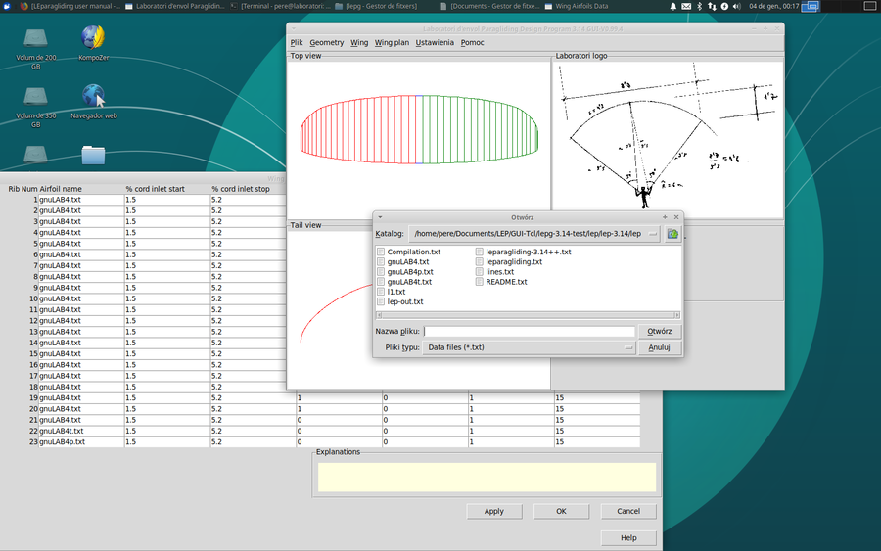Click the notification bell in system tray

tap(672, 6)
